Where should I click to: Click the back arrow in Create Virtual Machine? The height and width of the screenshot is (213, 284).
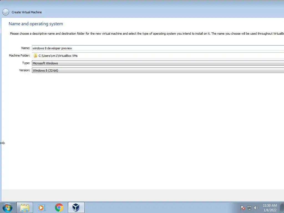tap(6, 12)
